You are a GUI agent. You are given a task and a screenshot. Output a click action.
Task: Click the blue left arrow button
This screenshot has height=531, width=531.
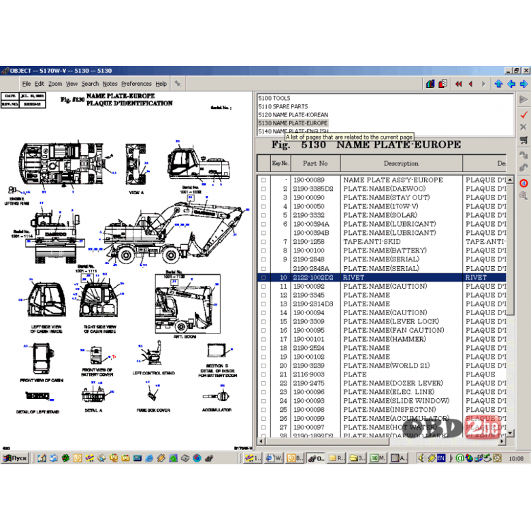[511, 84]
